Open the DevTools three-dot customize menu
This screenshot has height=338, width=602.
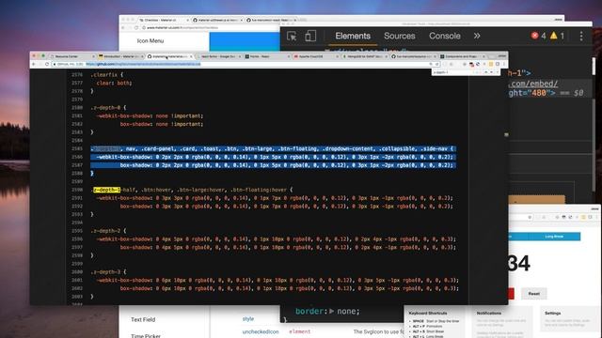pos(581,36)
